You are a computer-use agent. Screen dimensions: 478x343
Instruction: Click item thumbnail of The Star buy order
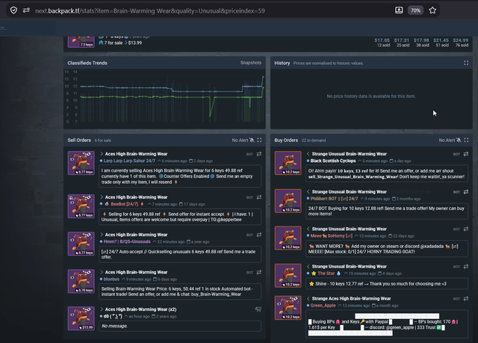(x=288, y=276)
